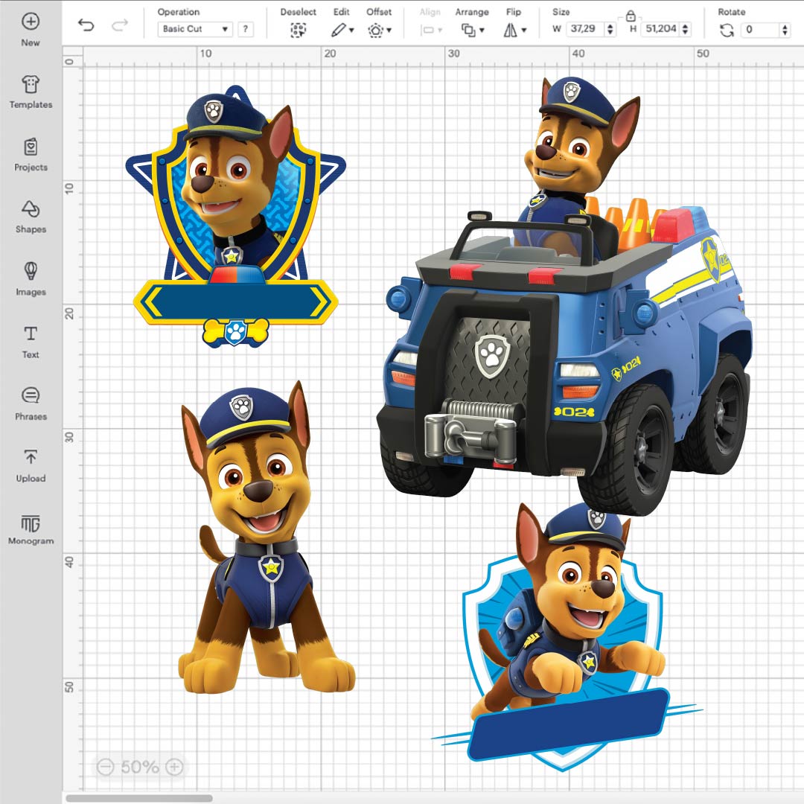Click the height stepper arrows

pos(685,29)
